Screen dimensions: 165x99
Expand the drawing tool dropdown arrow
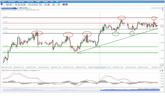[x=37, y=4]
